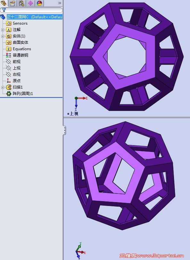
Task: Select the 普通碳钢 material item
Action: click(21, 55)
